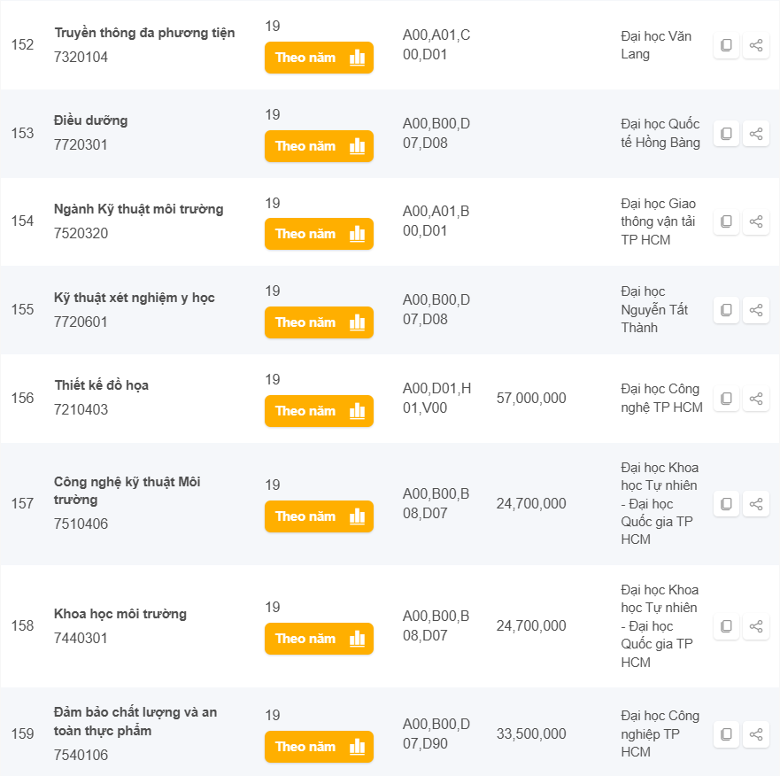The image size is (780, 776).
Task: Open Theo năm chart for Điều dưỡng
Action: click(x=319, y=146)
